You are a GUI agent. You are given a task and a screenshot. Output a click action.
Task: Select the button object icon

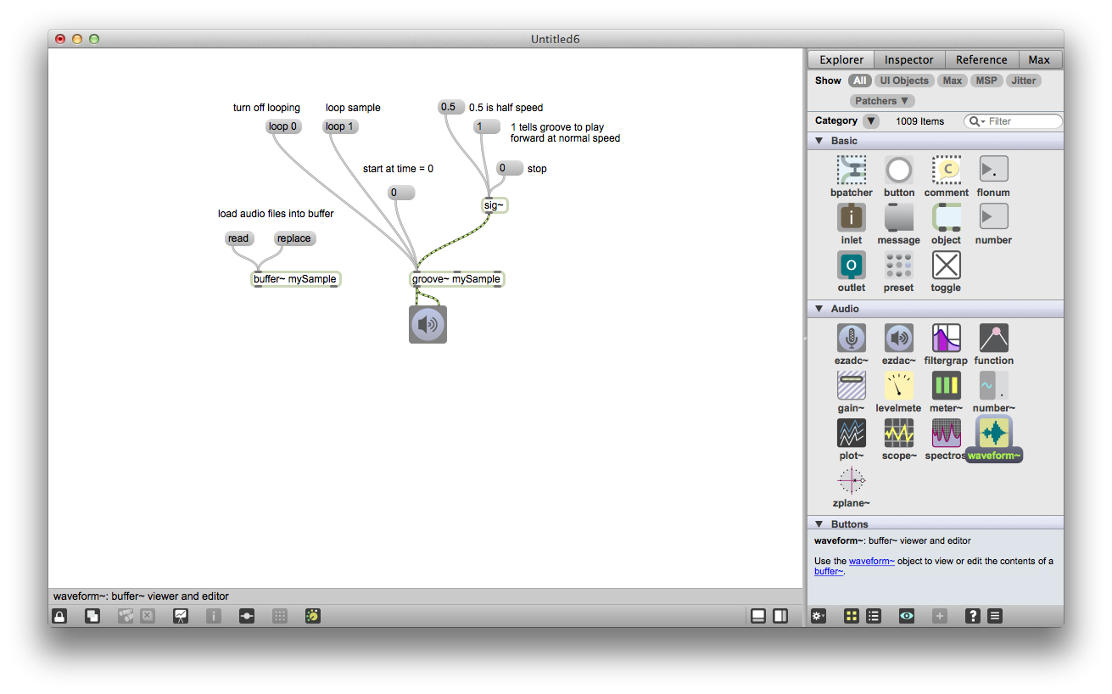(x=899, y=170)
